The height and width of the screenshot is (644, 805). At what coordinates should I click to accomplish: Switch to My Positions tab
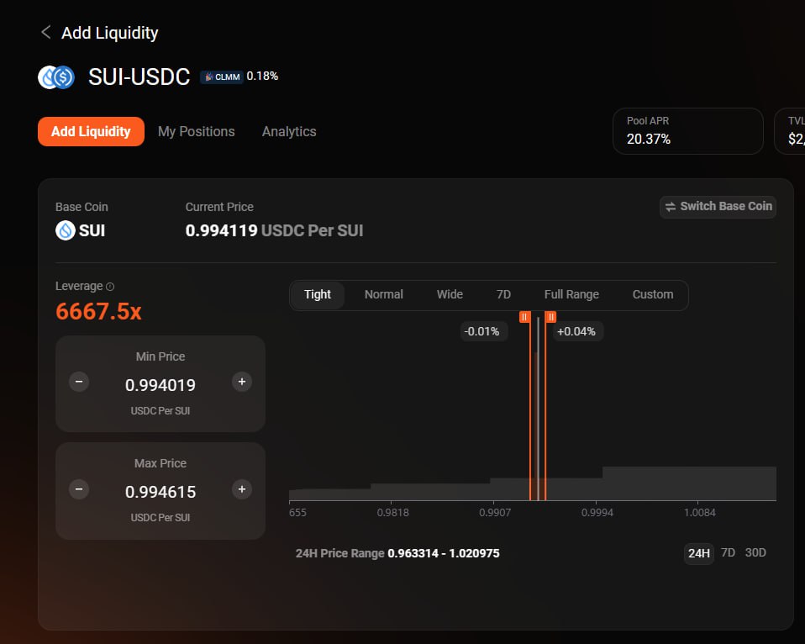196,131
